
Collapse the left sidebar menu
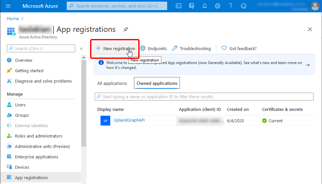pos(81,49)
